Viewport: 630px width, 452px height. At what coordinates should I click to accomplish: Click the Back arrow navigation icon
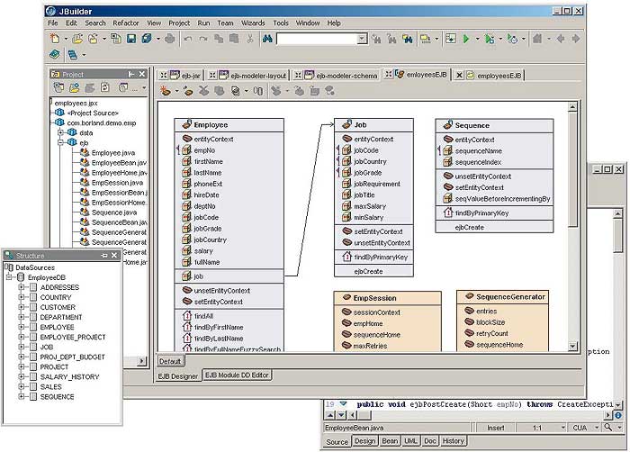(x=561, y=39)
